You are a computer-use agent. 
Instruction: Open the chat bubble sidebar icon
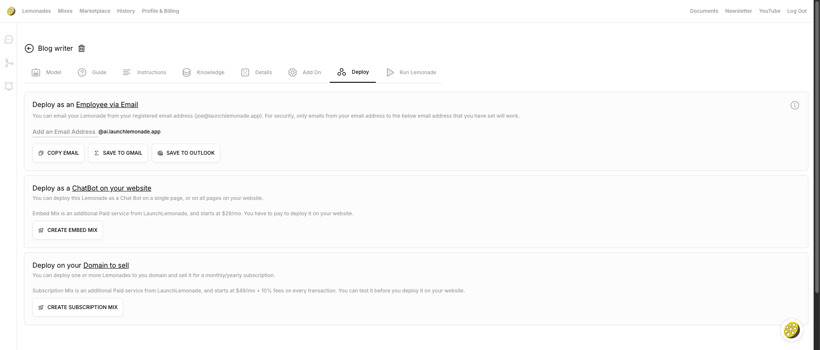(9, 40)
